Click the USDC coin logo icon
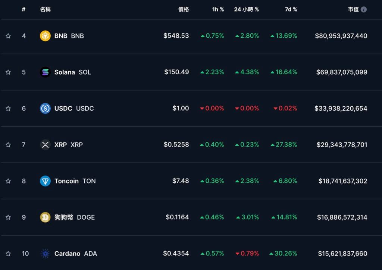382x270 pixels. coord(45,109)
